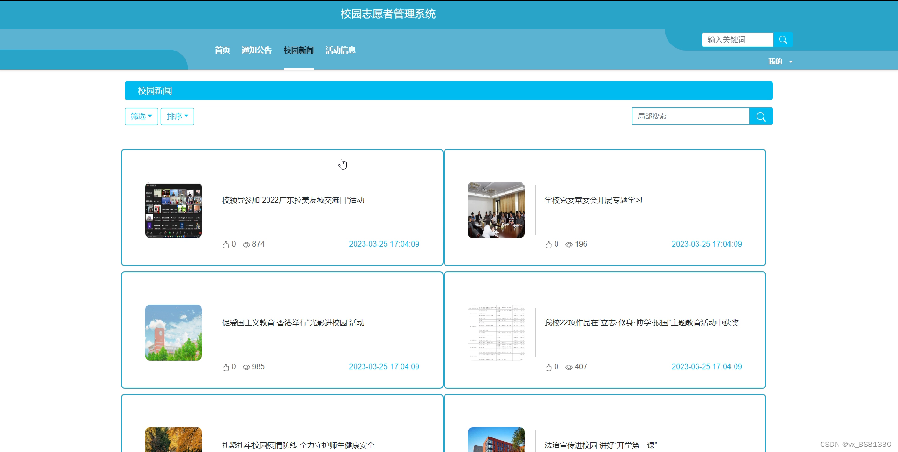Image resolution: width=898 pixels, height=452 pixels.
Task: Click the 874 view count number
Action: 258,244
